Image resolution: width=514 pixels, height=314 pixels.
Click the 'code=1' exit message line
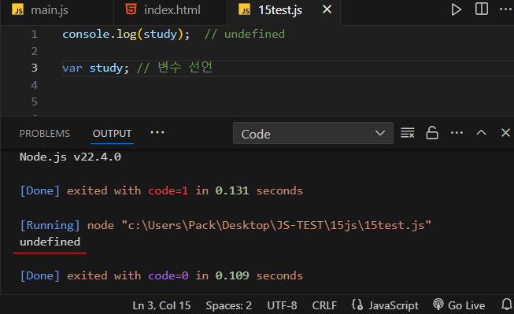point(161,190)
